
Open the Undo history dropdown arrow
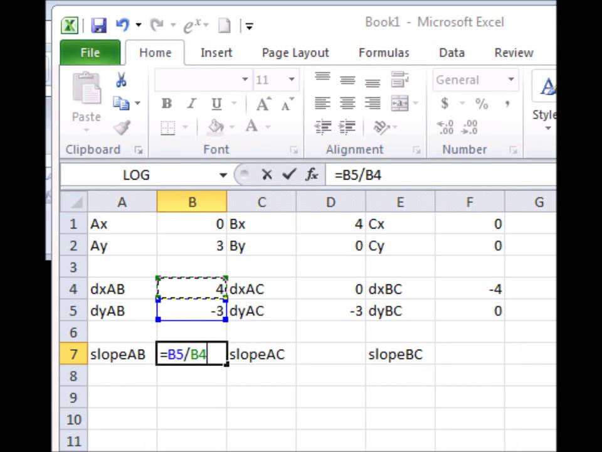139,25
